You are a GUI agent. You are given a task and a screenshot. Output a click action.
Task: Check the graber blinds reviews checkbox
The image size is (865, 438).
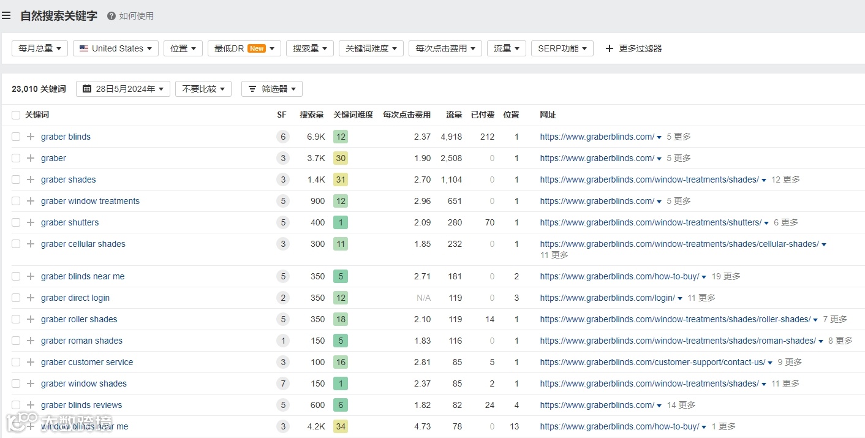(16, 405)
